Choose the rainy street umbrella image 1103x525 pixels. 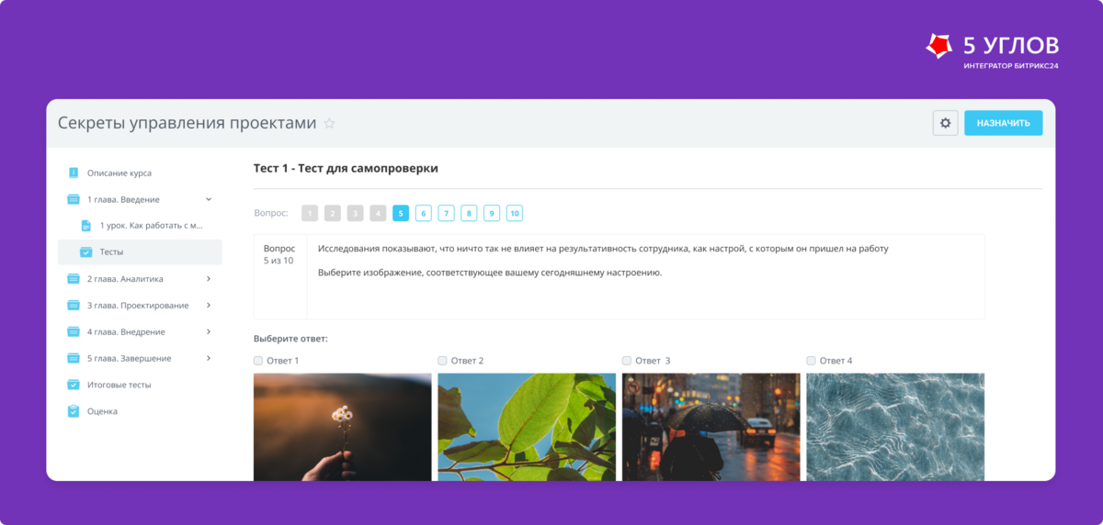(711, 427)
